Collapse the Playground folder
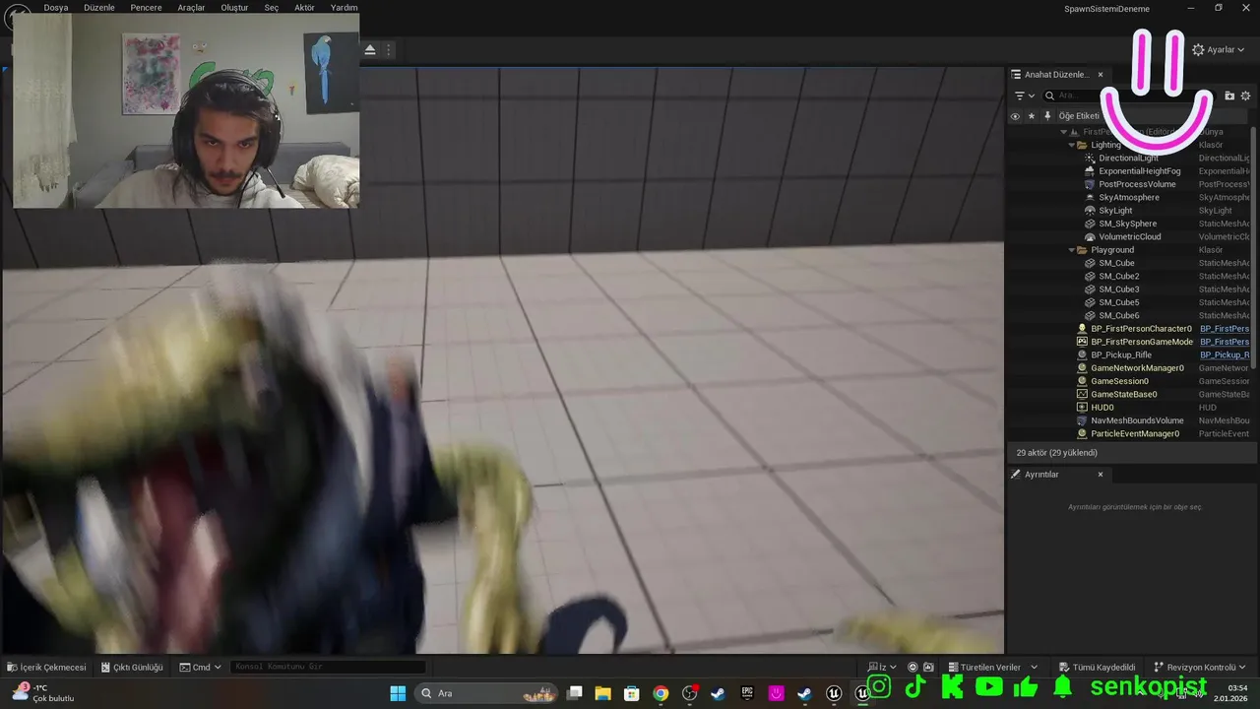 pos(1071,250)
